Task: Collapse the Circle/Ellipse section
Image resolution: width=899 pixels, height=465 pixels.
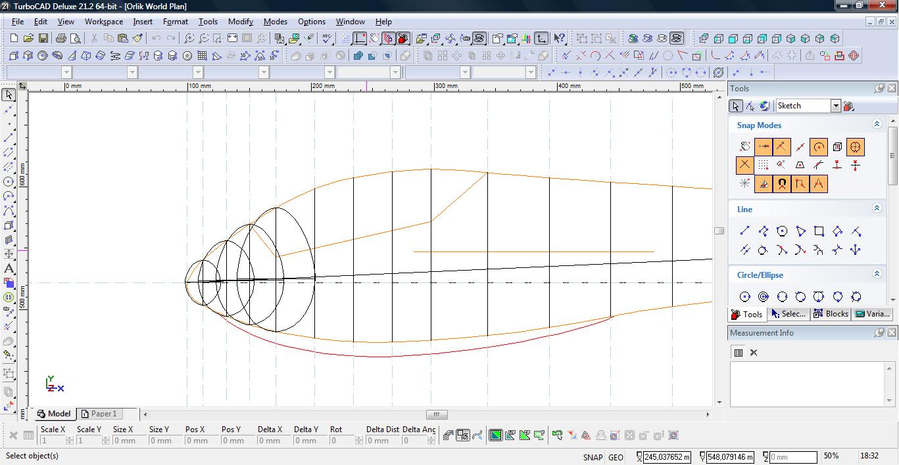Action: (876, 274)
